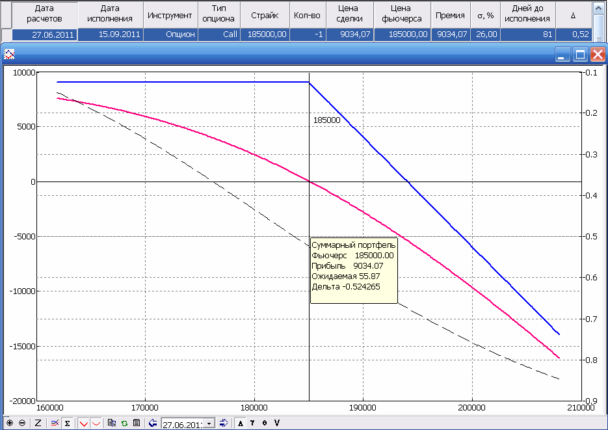
Task: Click the zoom out icon in bottom toolbar
Action: coord(22,423)
